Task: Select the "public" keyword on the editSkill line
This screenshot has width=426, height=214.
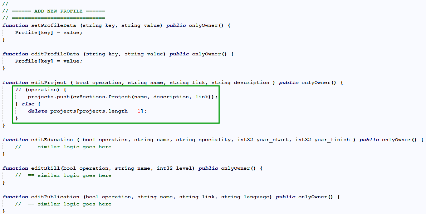Action: click(208, 168)
